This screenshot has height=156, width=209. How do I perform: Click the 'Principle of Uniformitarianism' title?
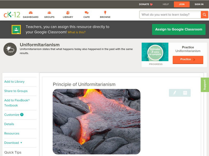84,84
